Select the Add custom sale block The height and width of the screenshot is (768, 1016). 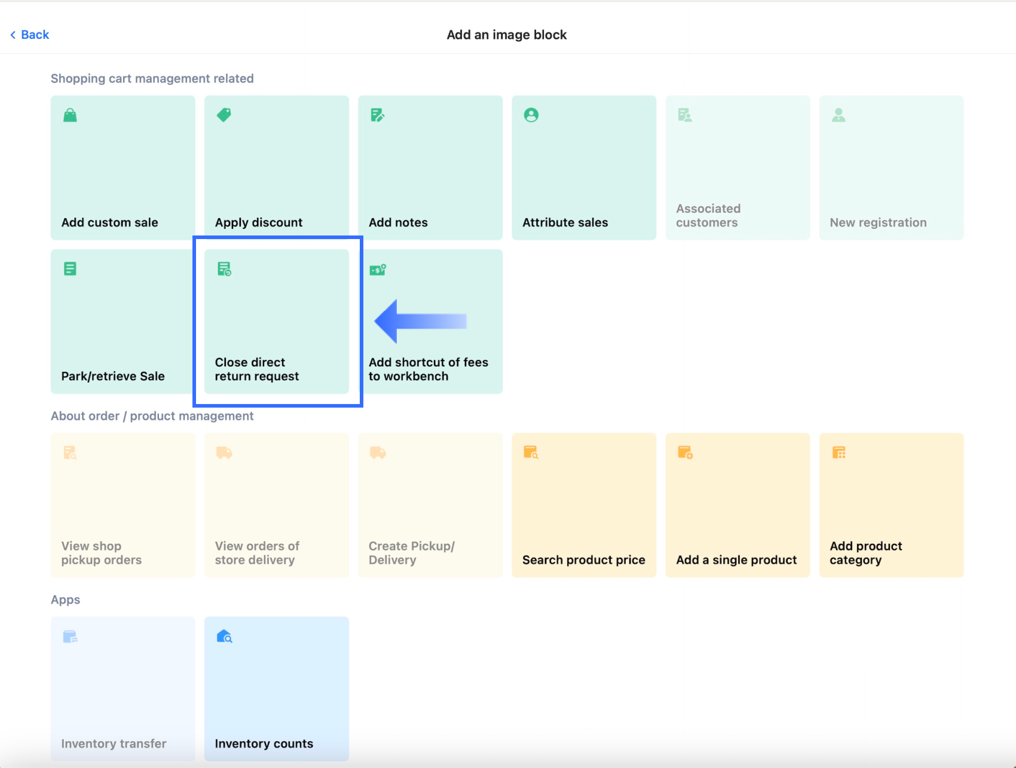coord(123,168)
